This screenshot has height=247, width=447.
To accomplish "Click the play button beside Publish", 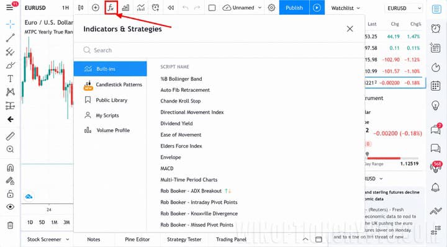I will [317, 7].
